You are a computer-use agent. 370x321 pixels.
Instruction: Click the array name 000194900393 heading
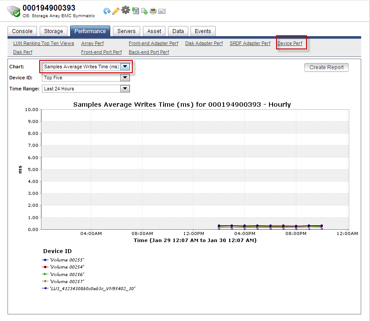coord(49,8)
